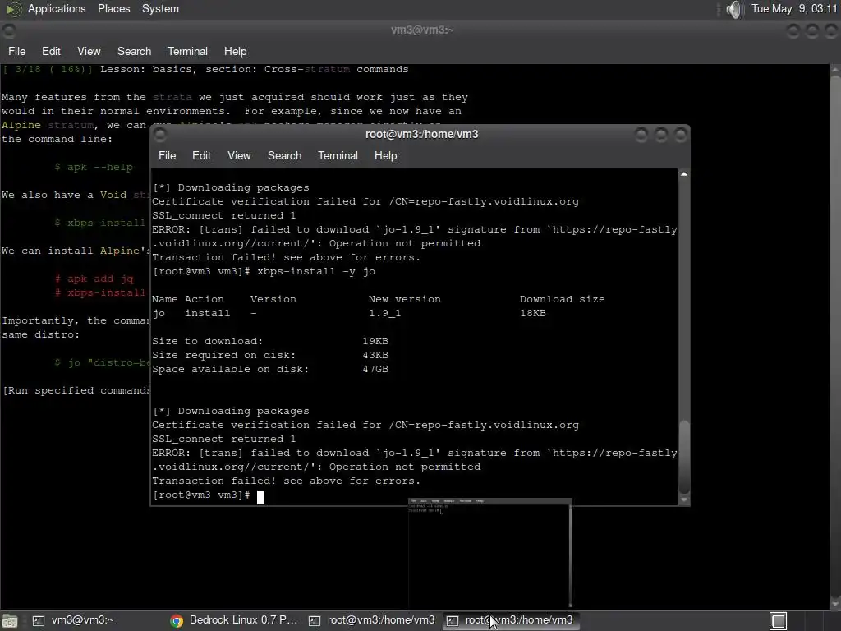
Task: Click the terminal prompt cursor in root@vm3 window
Action: tap(260, 497)
